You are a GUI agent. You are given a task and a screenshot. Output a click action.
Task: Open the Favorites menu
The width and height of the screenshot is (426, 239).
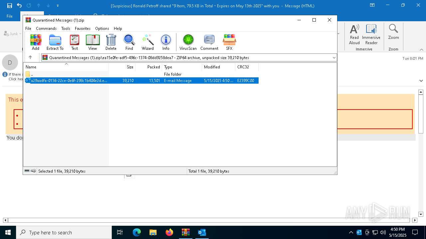coord(83,29)
